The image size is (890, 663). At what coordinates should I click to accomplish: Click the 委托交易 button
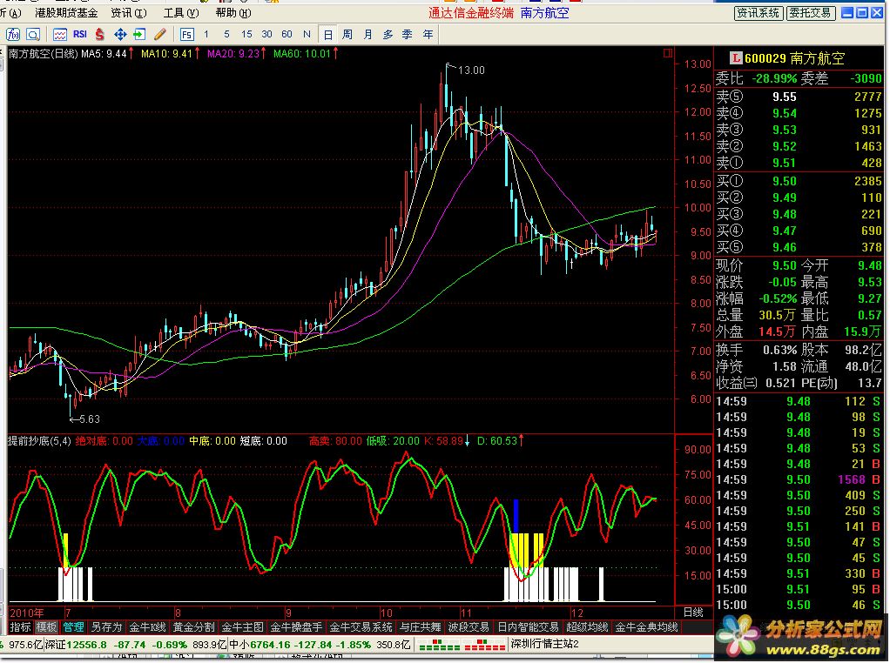810,13
